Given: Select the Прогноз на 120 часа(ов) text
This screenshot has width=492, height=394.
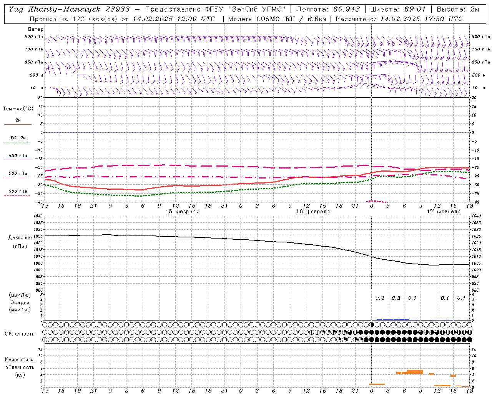Looking at the screenshot, I should coord(74,19).
